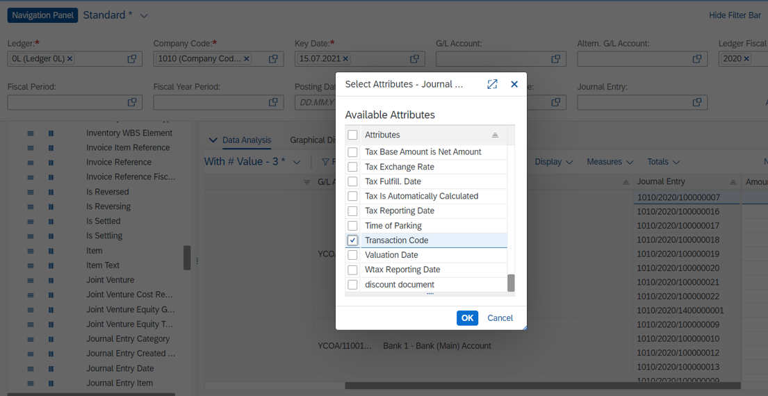Maximize the Select Attributes dialog
Viewport: 768px width, 396px height.
pos(492,84)
